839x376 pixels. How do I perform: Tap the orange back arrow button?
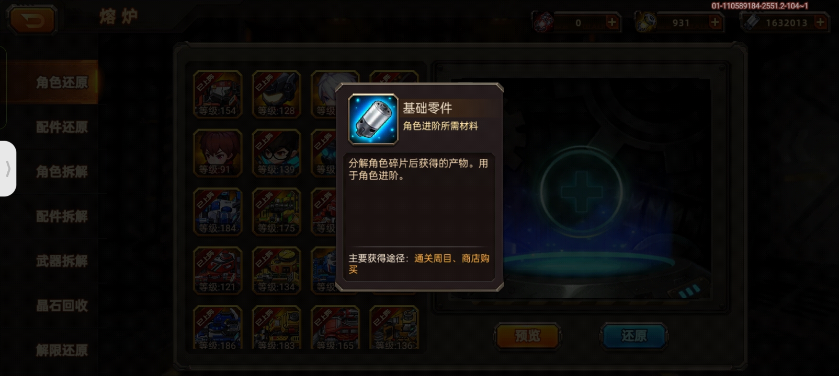32,21
